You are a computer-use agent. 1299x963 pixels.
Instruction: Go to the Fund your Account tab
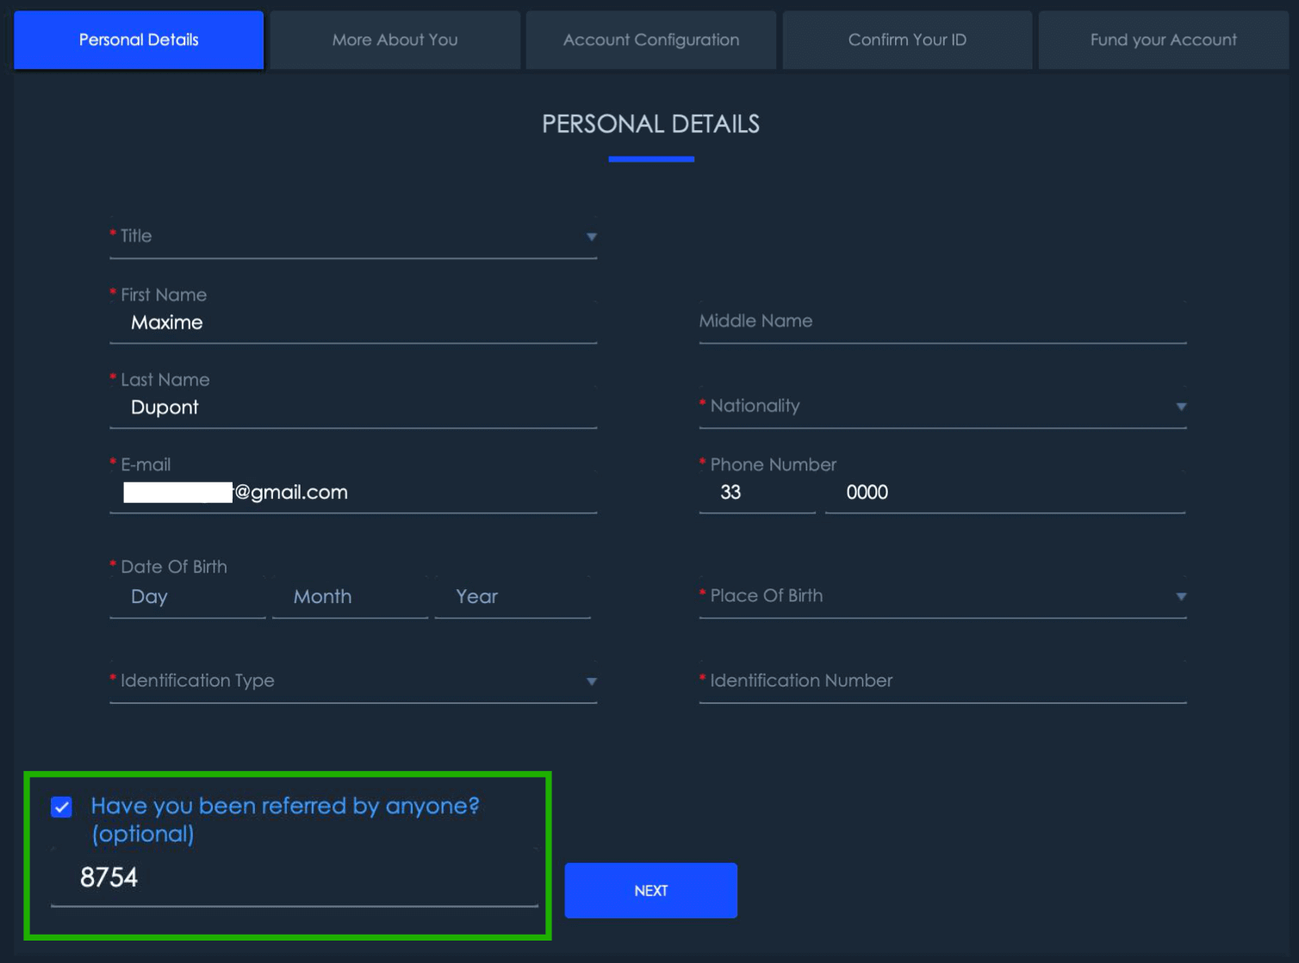coord(1162,39)
